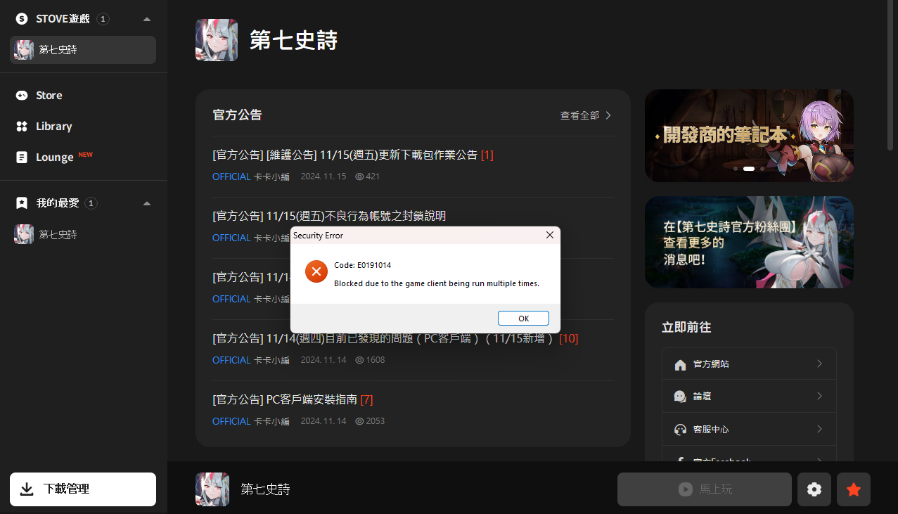
Task: Close the Security Error dialog
Action: click(550, 235)
